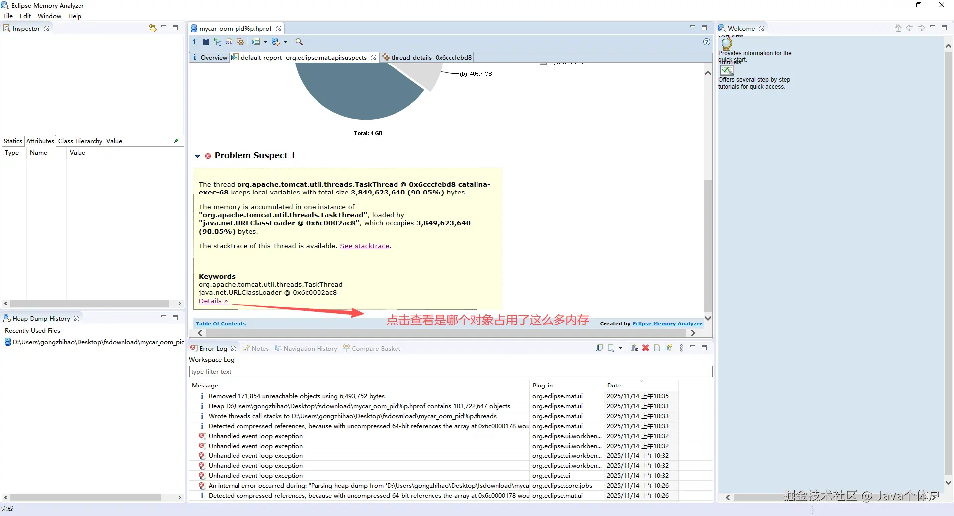Image resolution: width=954 pixels, height=516 pixels.
Task: Open the Dominator Tree
Action: [x=218, y=42]
